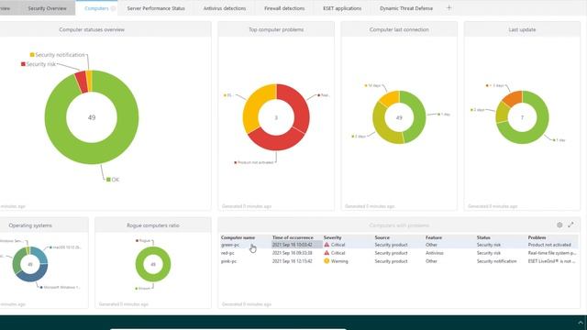Sort by Time of occurrence column
The width and height of the screenshot is (587, 330).
[x=293, y=237]
